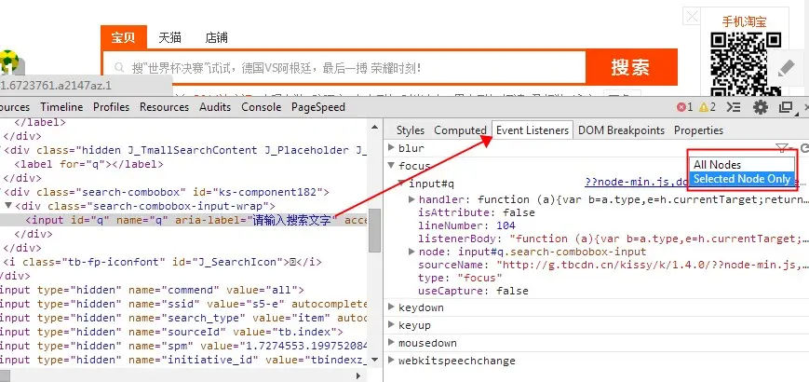Open the Profiles panel
The image size is (809, 382).
pos(111,107)
